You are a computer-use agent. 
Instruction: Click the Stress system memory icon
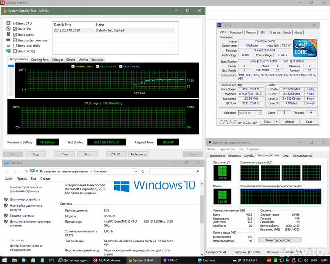coord(8,40)
